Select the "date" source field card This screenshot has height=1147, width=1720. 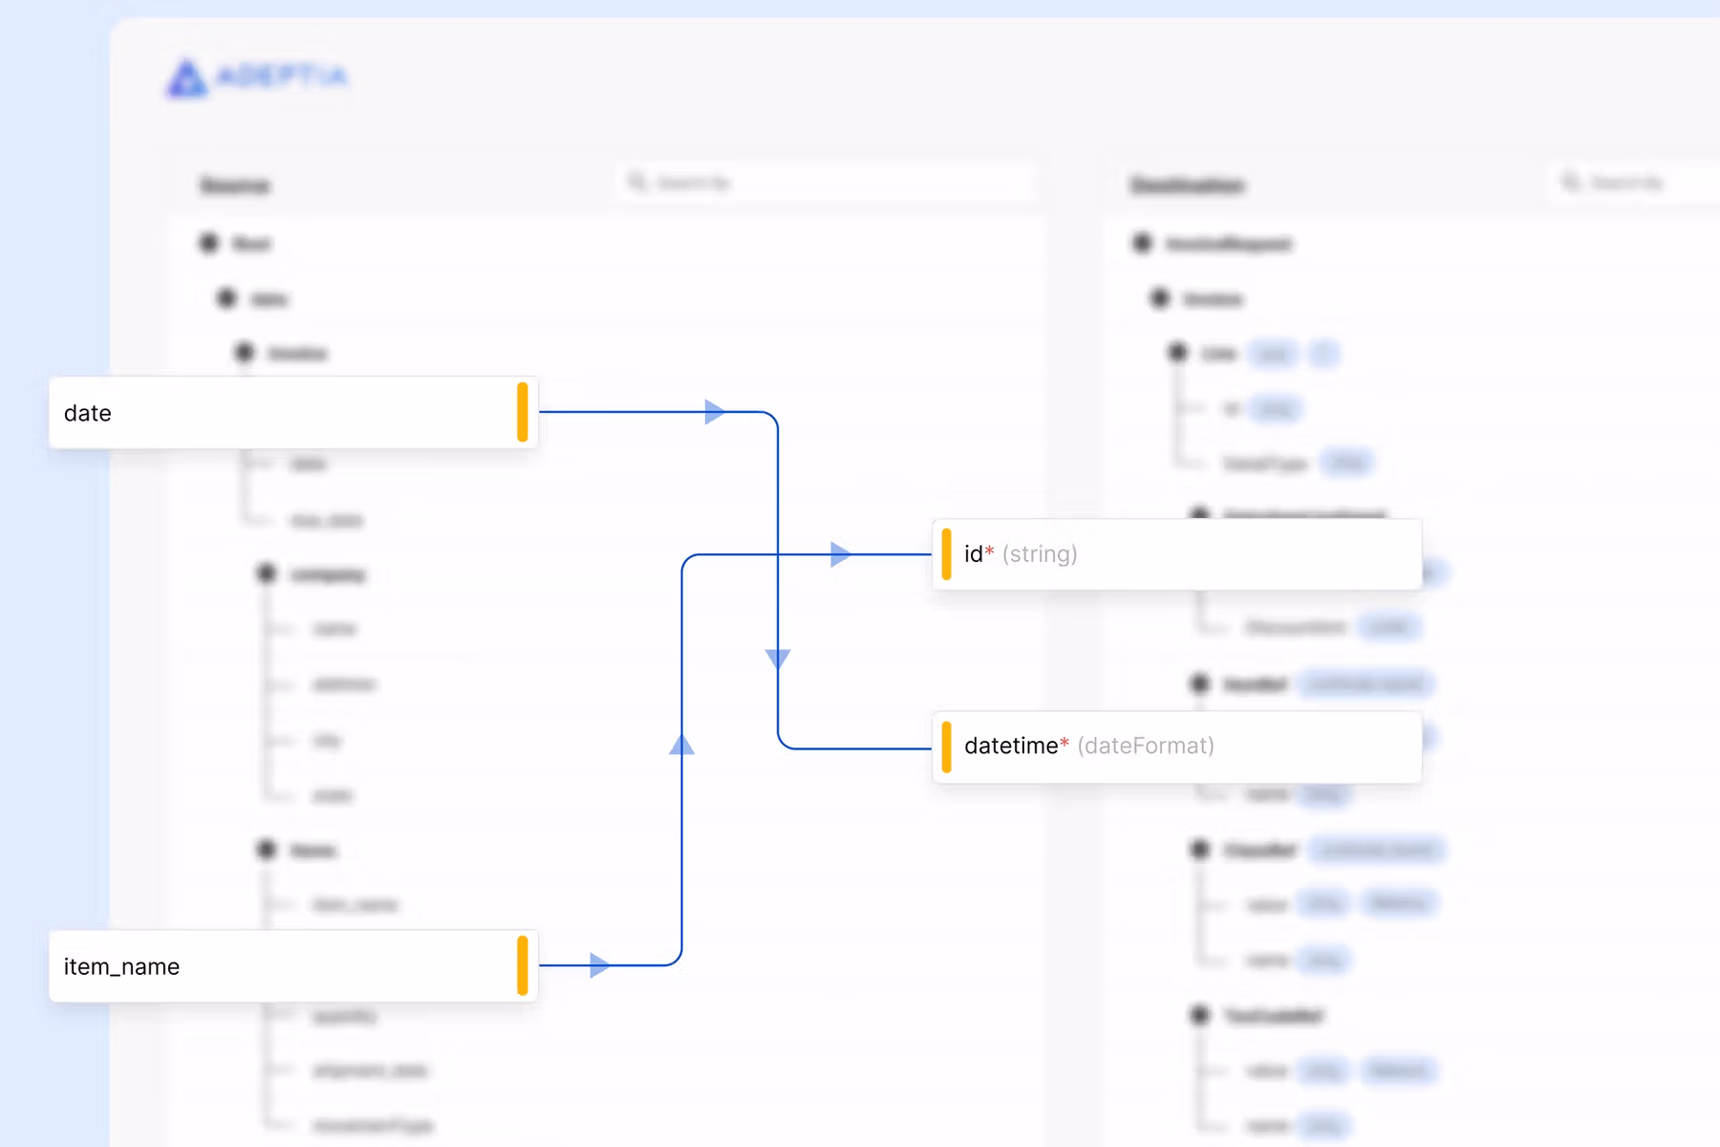coord(293,413)
